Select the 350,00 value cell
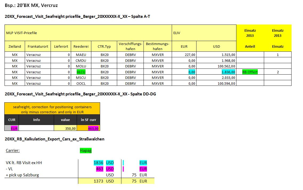 (65, 128)
